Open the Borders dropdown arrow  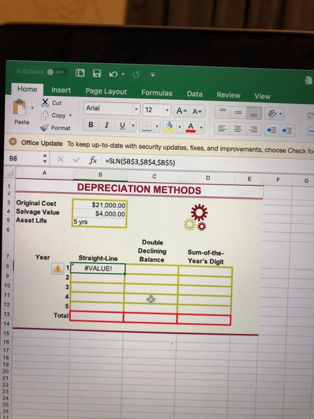[157, 127]
